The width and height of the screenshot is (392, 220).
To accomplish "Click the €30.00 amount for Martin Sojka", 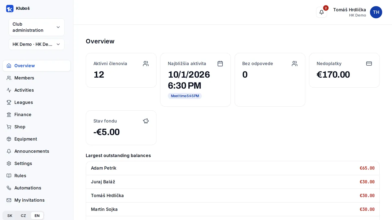I will pyautogui.click(x=367, y=209).
